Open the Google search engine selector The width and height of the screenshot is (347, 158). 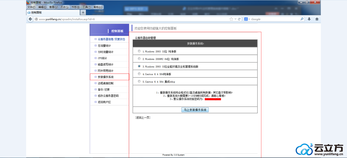coord(247,19)
